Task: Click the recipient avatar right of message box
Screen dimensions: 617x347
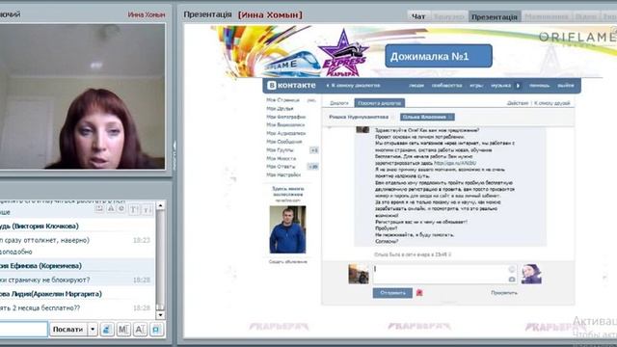Action: coord(531,274)
